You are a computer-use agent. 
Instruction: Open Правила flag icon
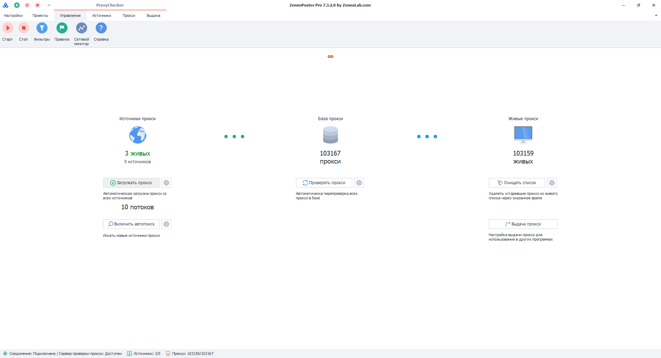tap(62, 28)
